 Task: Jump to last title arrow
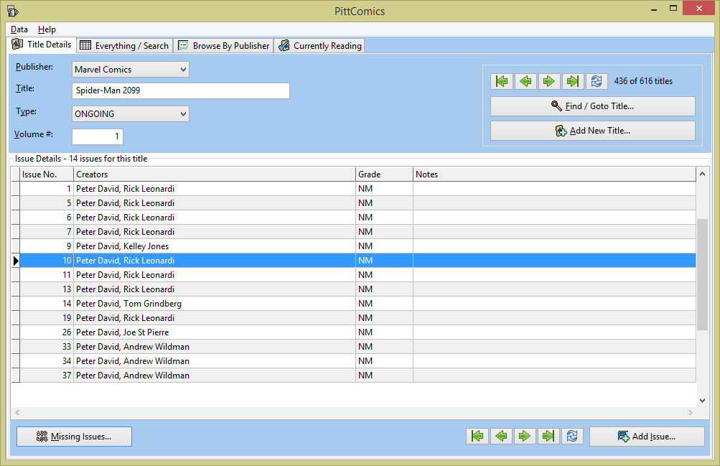573,81
